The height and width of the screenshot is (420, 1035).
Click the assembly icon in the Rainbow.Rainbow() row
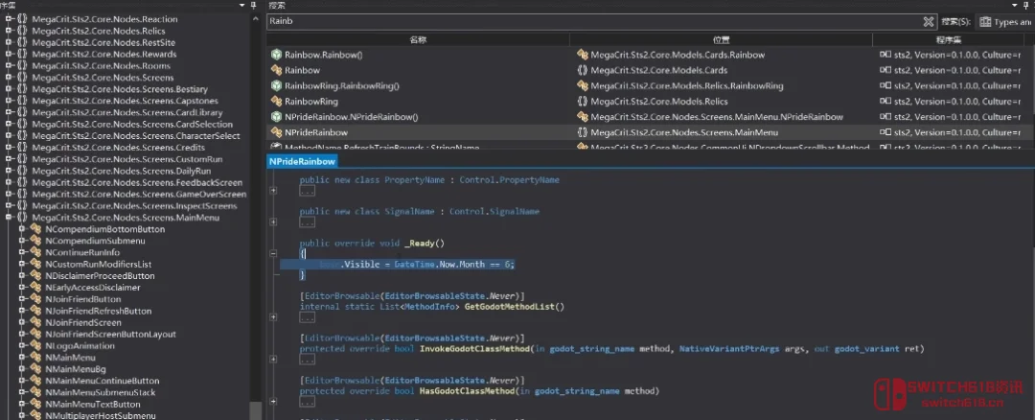pos(885,55)
